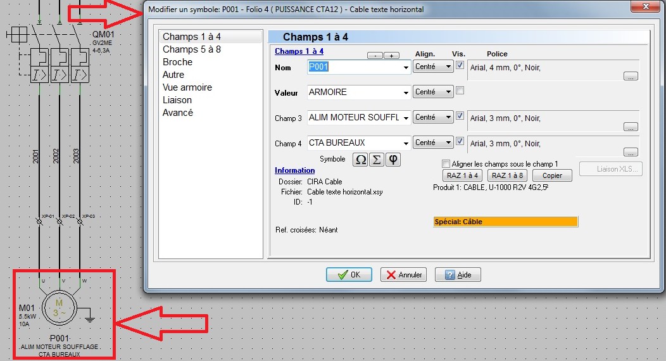Check 'Aligner les champs sous le champ 1'
Screen dimensions: 666x361
pos(446,164)
